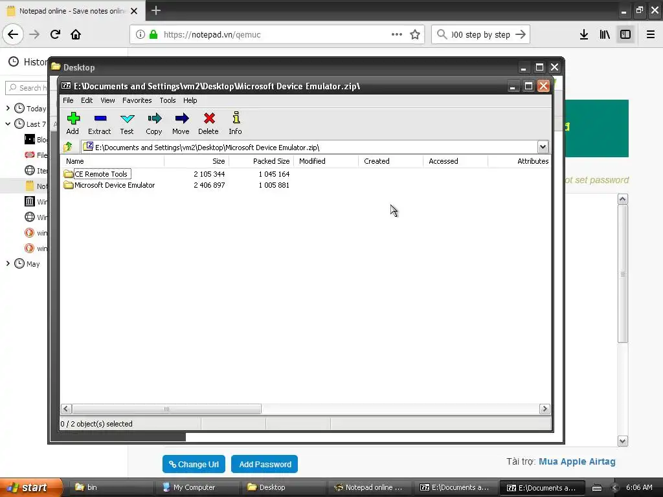Image resolution: width=663 pixels, height=497 pixels.
Task: Reload the page in Firefox
Action: 56,34
